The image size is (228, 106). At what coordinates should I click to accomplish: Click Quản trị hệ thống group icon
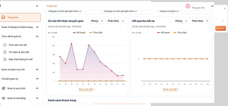coord(3,98)
